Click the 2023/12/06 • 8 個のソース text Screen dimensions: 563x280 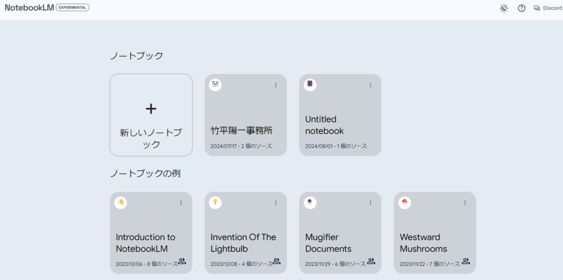click(x=146, y=264)
